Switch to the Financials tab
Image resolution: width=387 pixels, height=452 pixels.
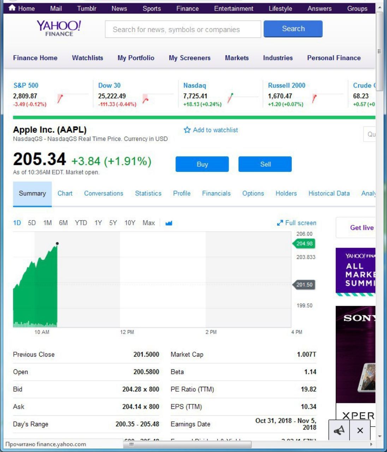[216, 194]
